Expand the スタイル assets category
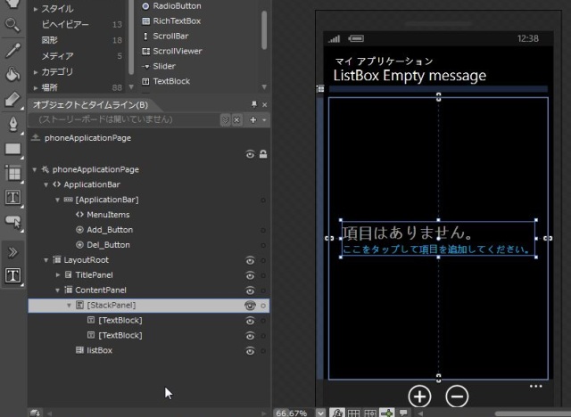Screen dimensions: 571x417 point(36,9)
